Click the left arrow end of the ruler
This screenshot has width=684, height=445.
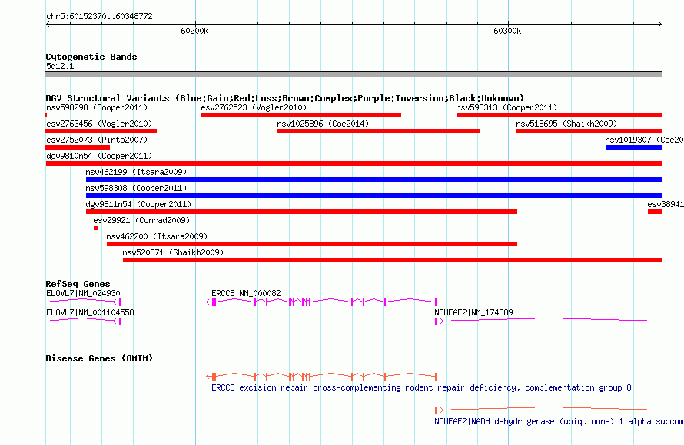48,24
